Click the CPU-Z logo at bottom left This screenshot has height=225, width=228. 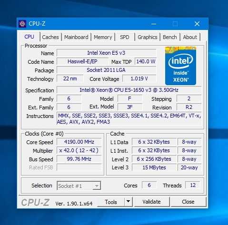(x=35, y=203)
